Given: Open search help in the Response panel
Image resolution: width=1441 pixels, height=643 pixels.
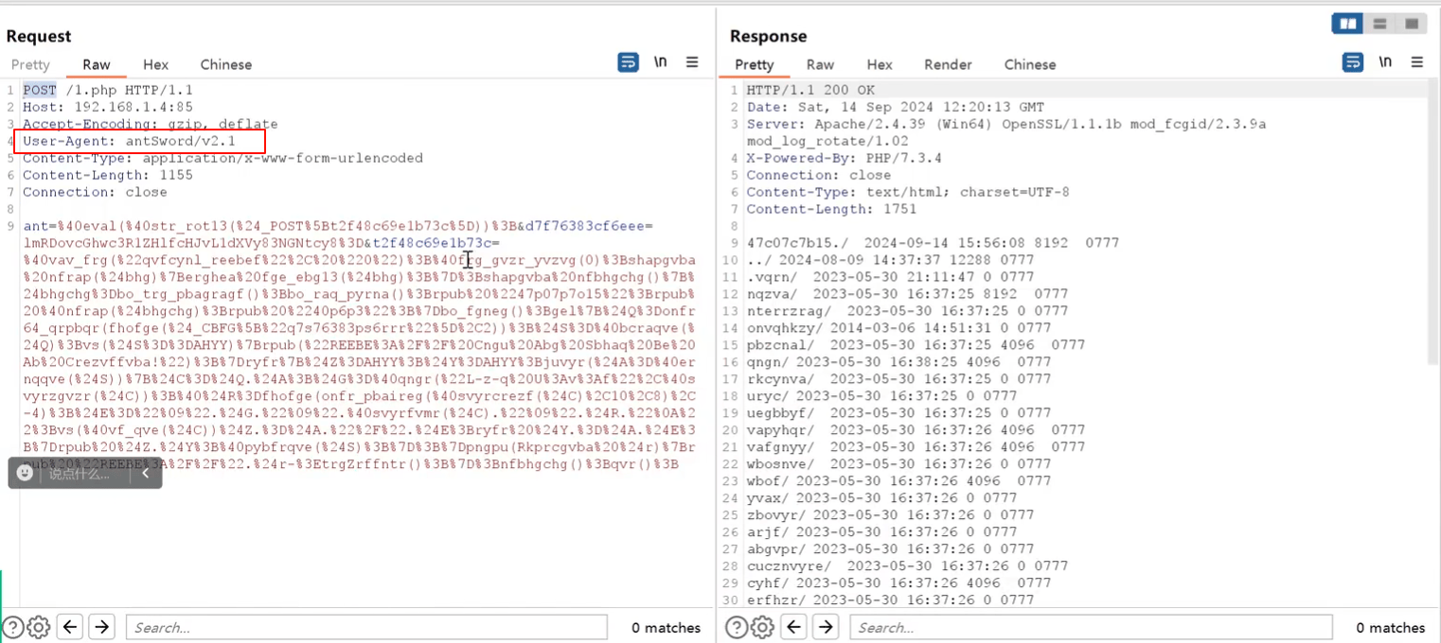Looking at the screenshot, I should (737, 627).
